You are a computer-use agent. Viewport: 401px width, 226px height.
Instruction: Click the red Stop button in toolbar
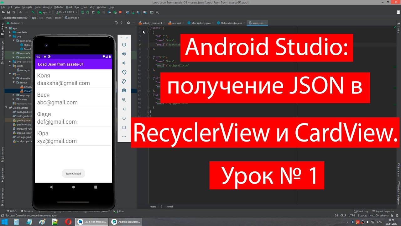(120, 12)
